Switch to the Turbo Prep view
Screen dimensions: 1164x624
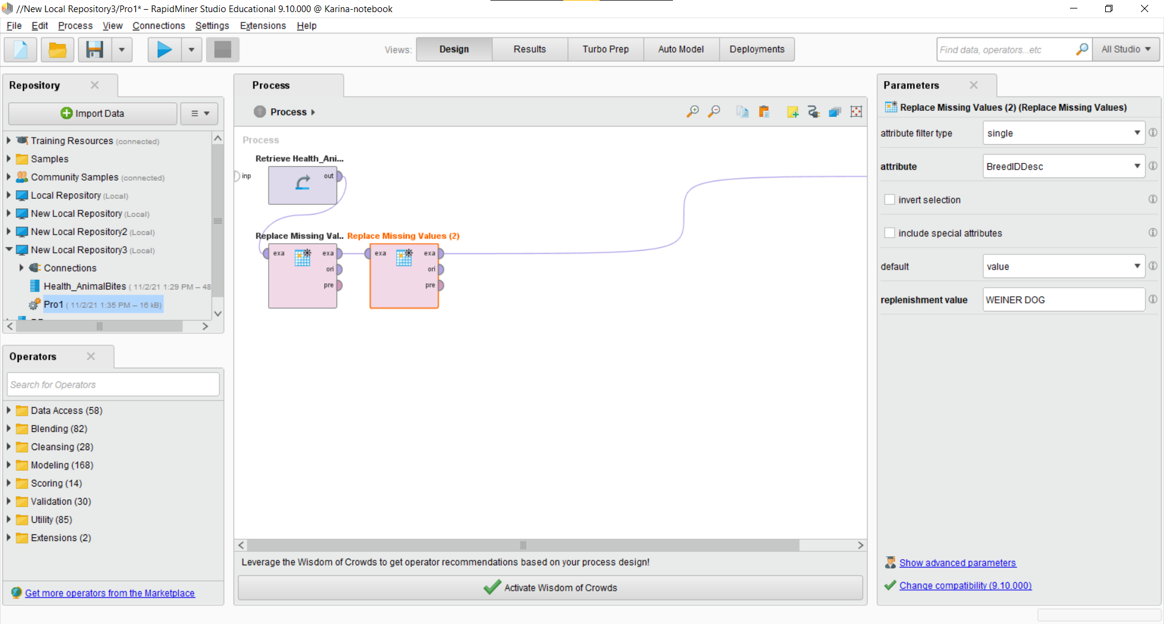tap(606, 49)
